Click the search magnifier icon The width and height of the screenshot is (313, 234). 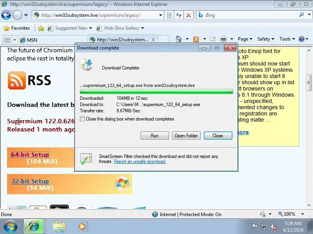click(x=301, y=15)
